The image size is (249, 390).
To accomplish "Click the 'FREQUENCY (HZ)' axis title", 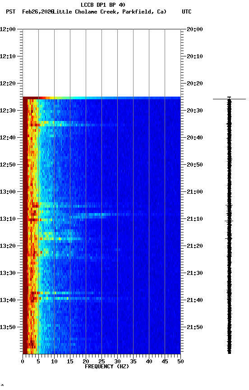I will click(107, 367).
